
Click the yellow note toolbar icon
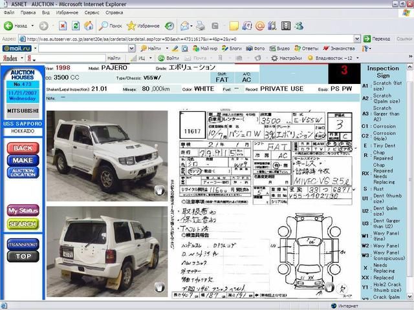coord(234,26)
